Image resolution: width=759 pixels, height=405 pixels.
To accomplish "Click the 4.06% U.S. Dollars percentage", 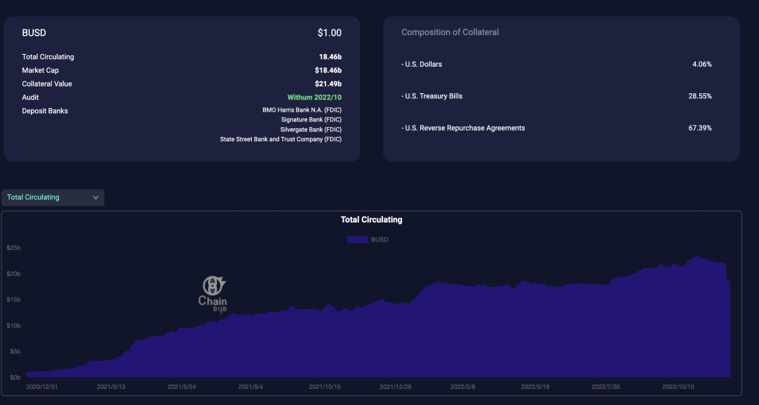I will coord(702,65).
